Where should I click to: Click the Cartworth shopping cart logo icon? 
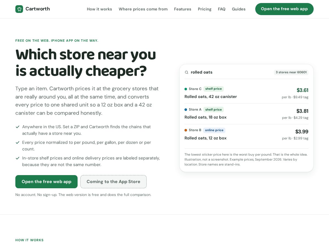19,9
